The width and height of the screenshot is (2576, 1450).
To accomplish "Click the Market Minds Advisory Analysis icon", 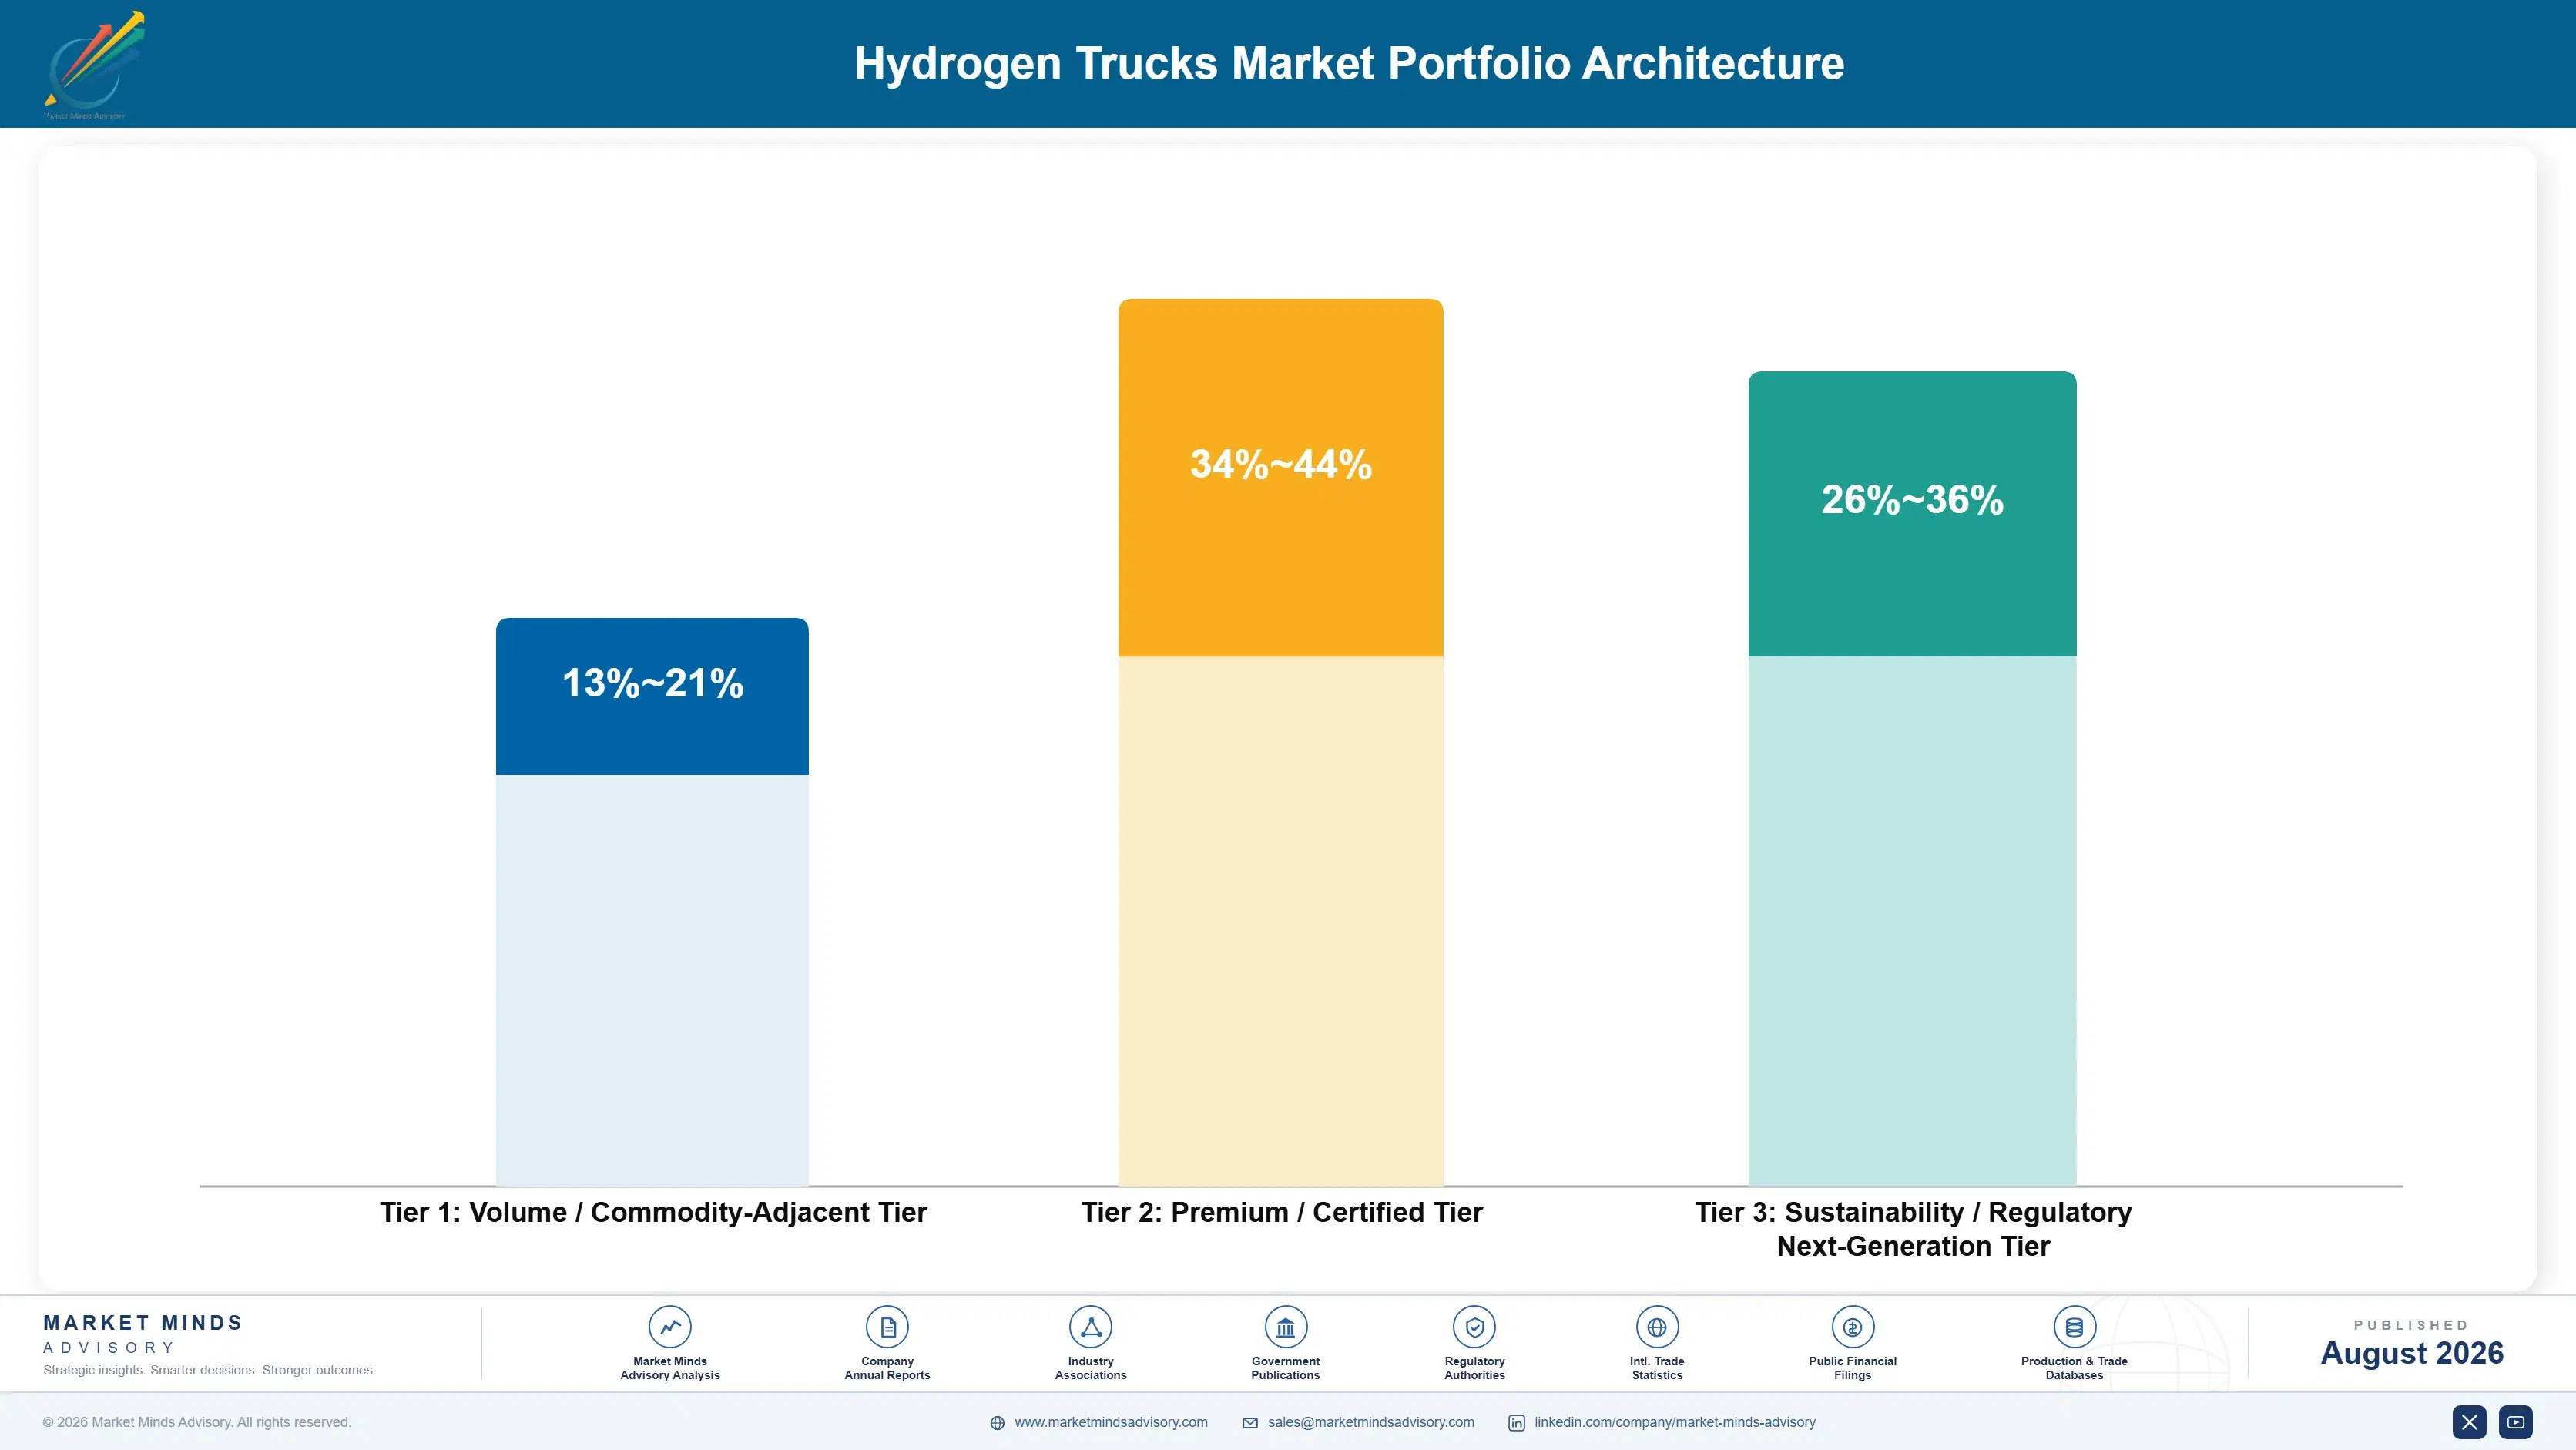I will click(x=670, y=1327).
